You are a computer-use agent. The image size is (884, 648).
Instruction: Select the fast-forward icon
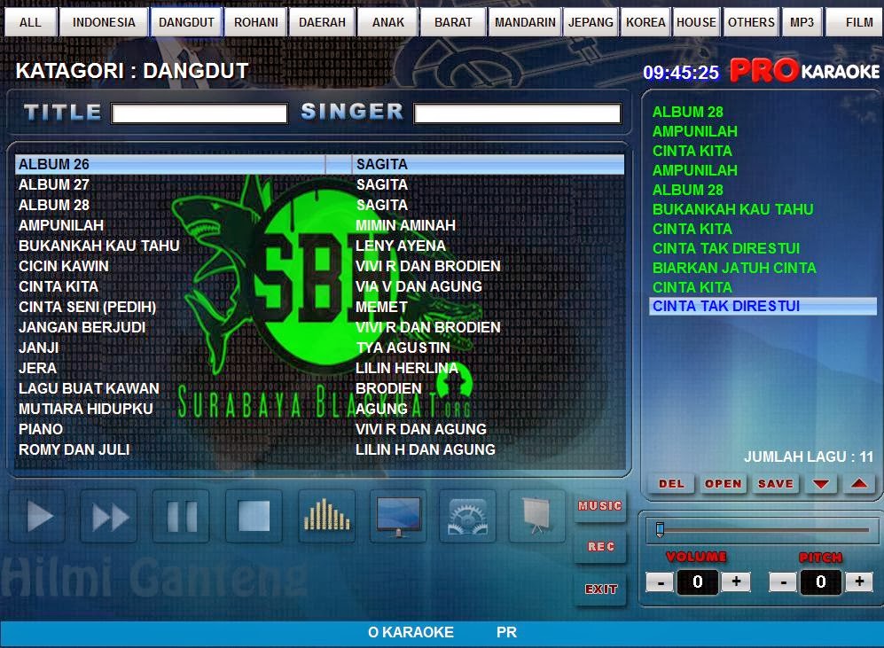click(x=108, y=515)
